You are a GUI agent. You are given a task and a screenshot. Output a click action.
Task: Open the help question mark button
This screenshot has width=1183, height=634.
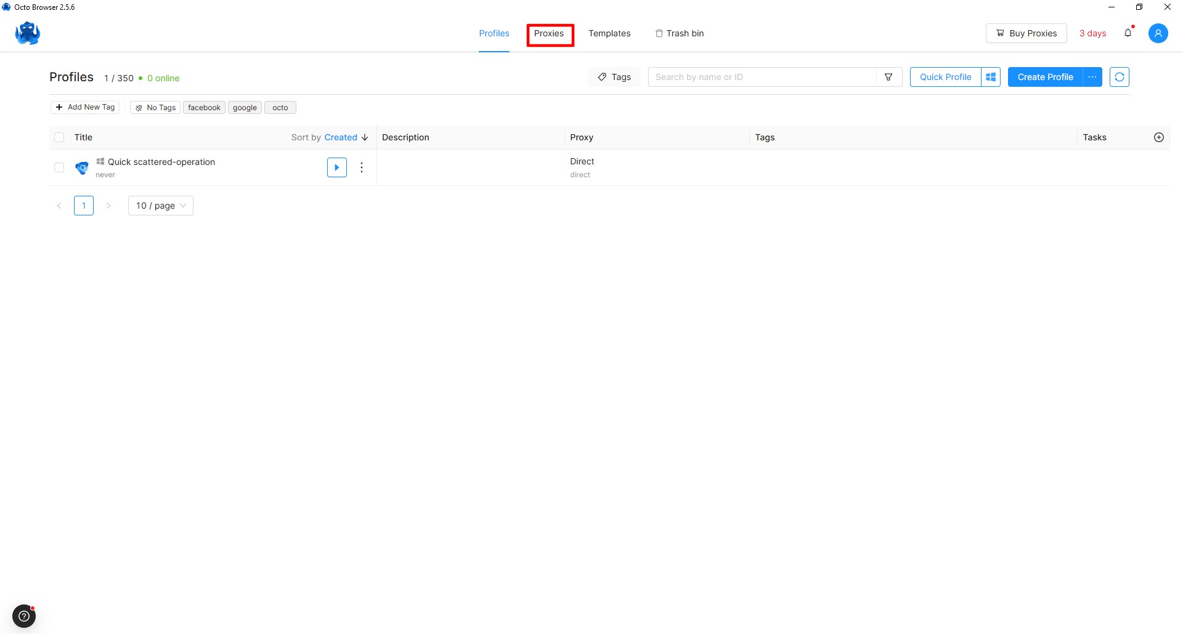tap(24, 616)
